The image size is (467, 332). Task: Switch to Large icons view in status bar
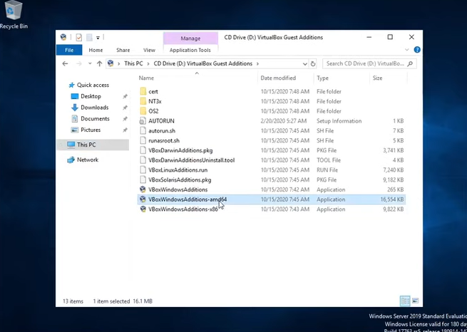(415, 301)
